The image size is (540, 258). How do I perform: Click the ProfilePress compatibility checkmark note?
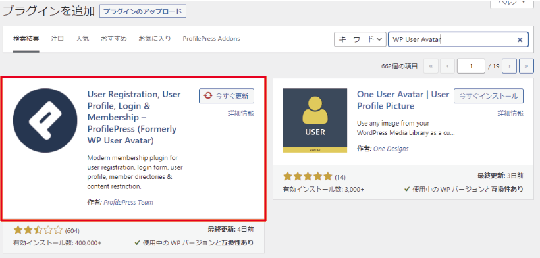tap(194, 243)
